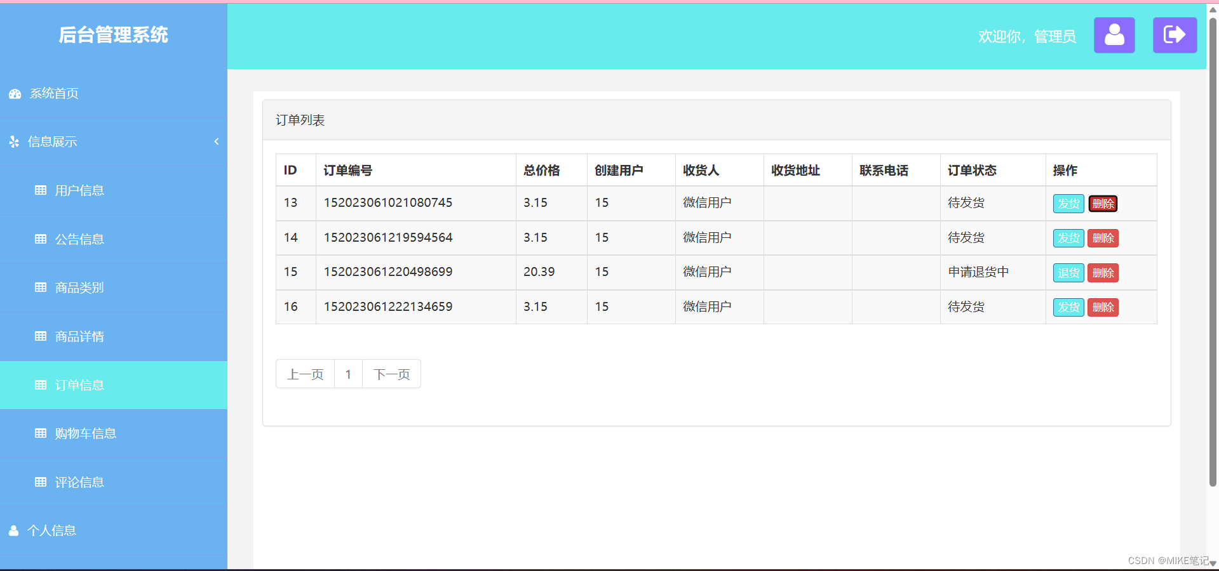
Task: Click 发货 for order ID 14
Action: [x=1068, y=239]
